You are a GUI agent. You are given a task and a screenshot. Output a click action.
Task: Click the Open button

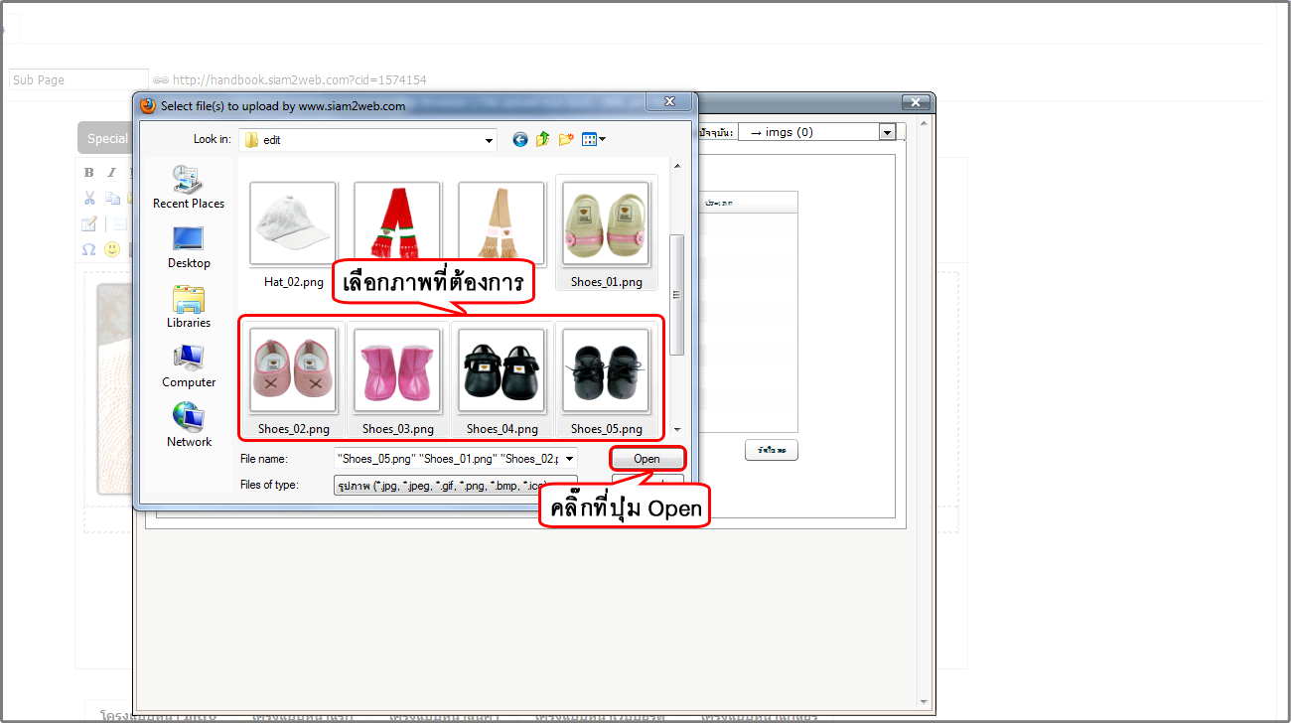pos(646,459)
